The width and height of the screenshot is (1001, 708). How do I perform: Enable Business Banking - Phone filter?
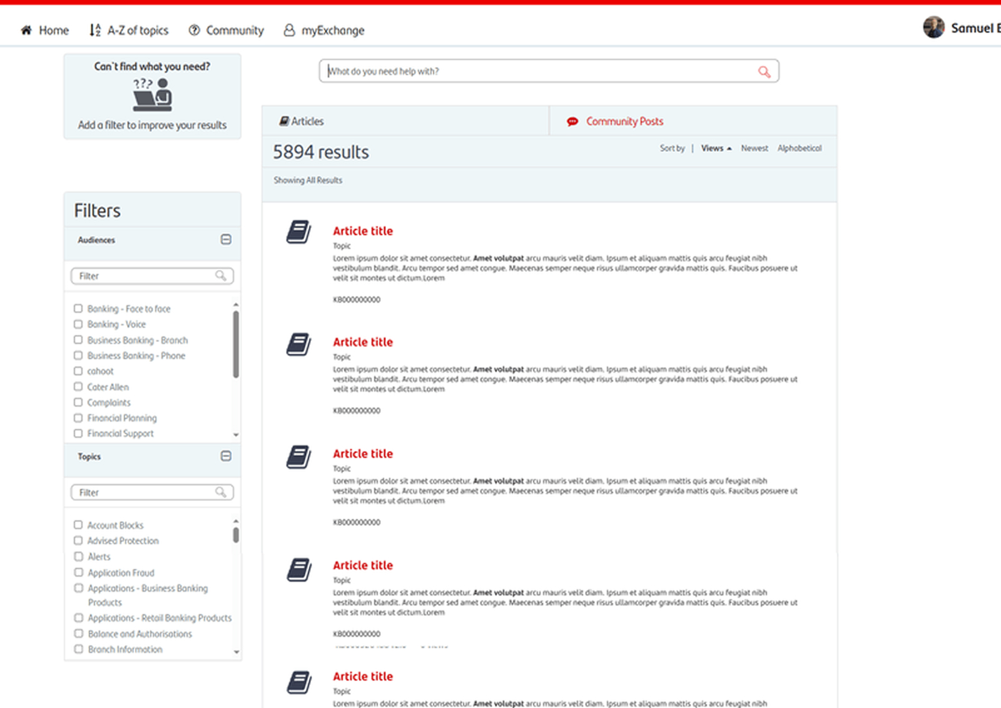pyautogui.click(x=78, y=355)
